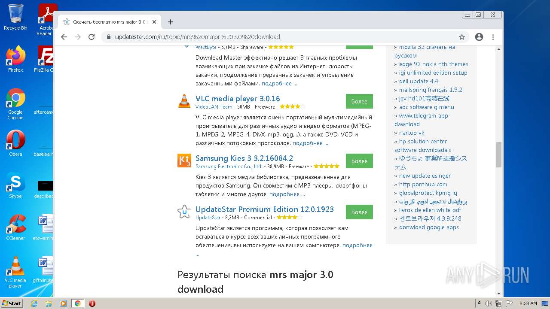Click the mozila 32 скачать на русском link

[x=425, y=51]
